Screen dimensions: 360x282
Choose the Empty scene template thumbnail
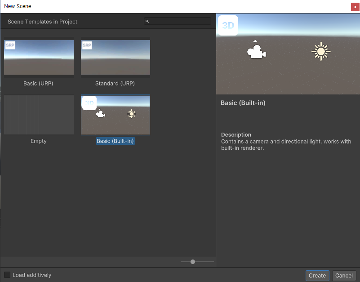pyautogui.click(x=39, y=115)
